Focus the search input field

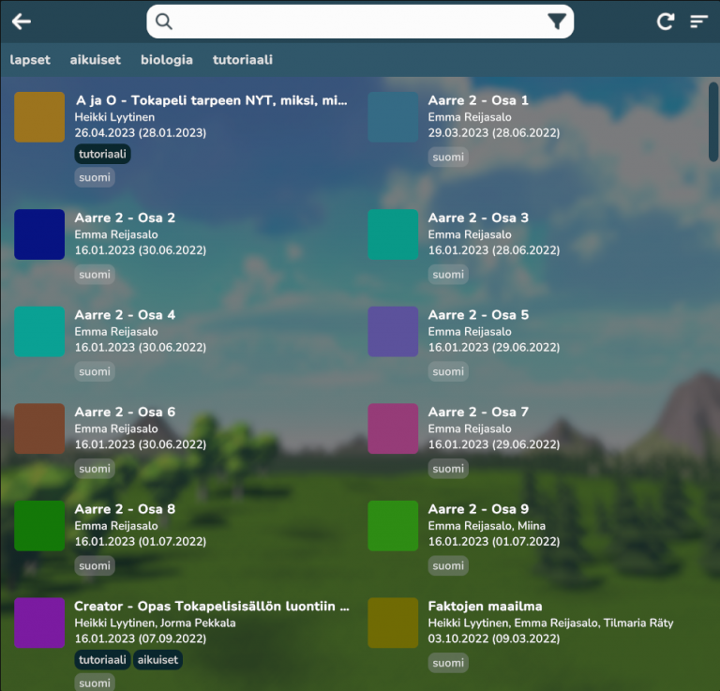tap(360, 22)
